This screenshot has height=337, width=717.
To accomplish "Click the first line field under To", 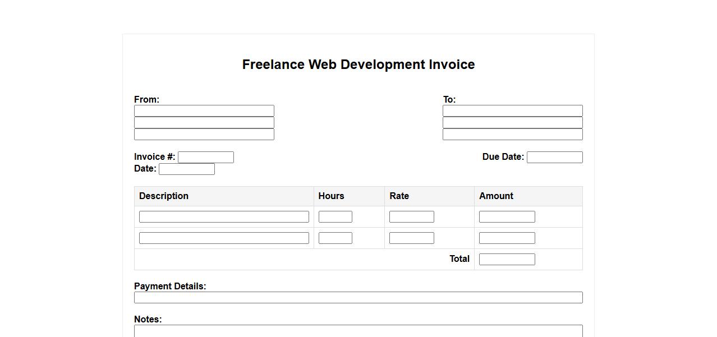I will click(512, 111).
